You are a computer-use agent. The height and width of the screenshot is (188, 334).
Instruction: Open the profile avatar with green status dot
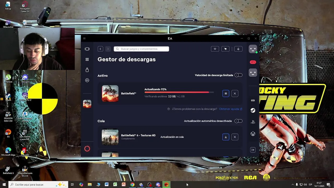253,49
